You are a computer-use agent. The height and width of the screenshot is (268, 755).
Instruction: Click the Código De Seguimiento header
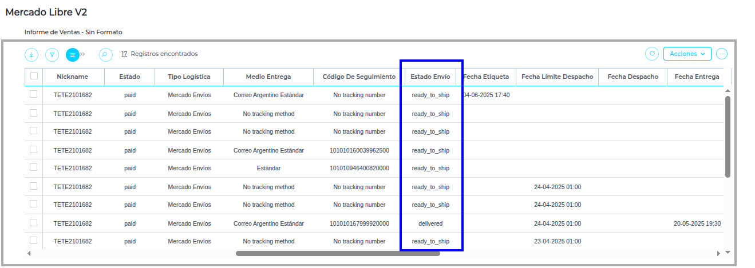359,77
